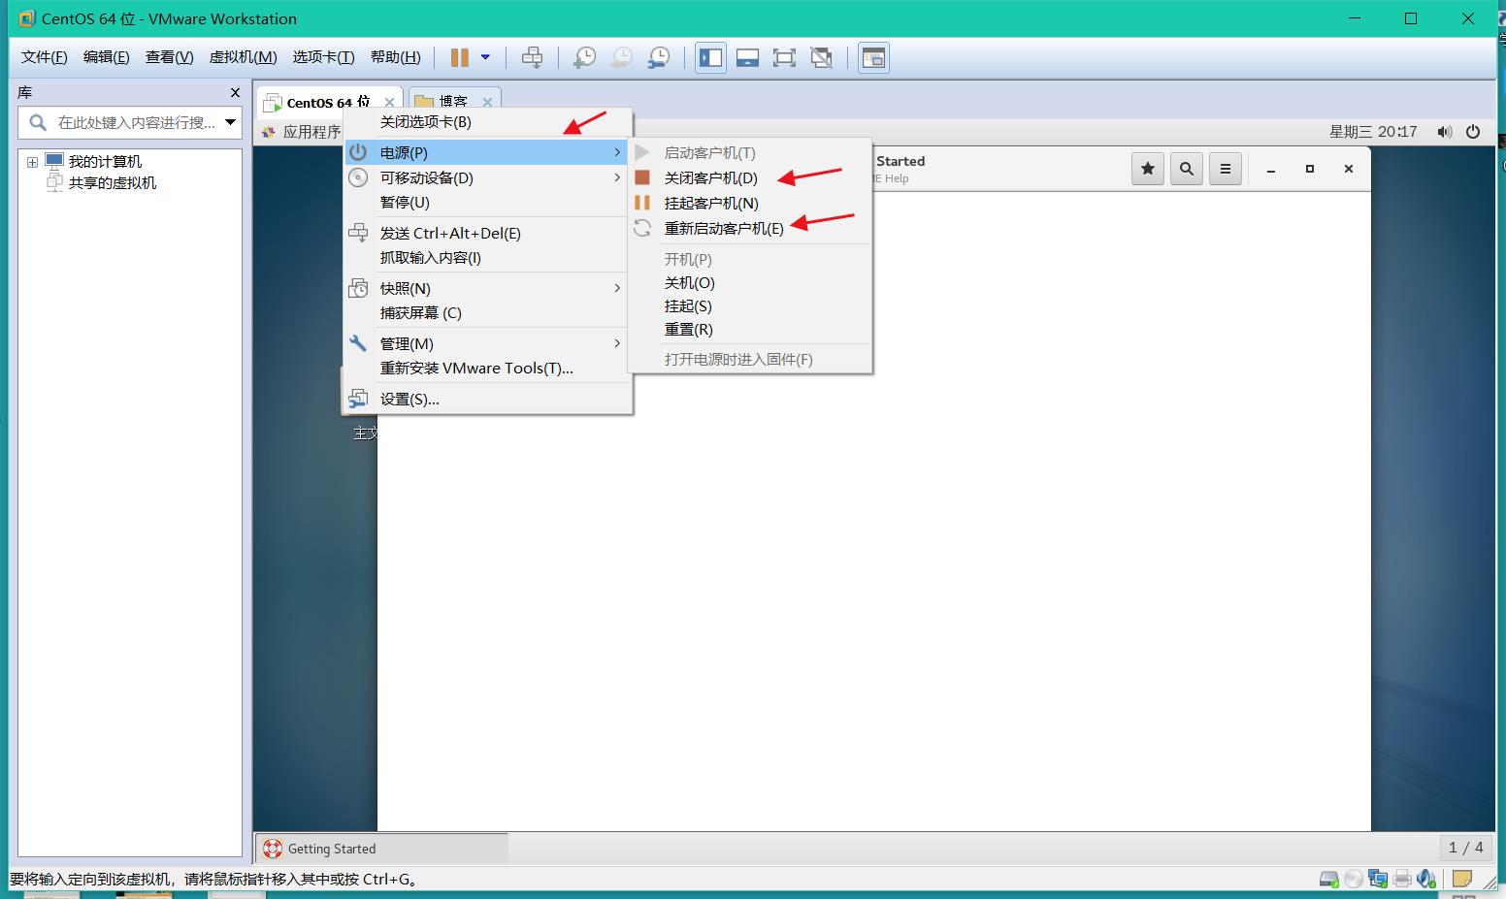Open the 选项卡(T) menu
This screenshot has height=899, width=1506.
[x=324, y=57]
